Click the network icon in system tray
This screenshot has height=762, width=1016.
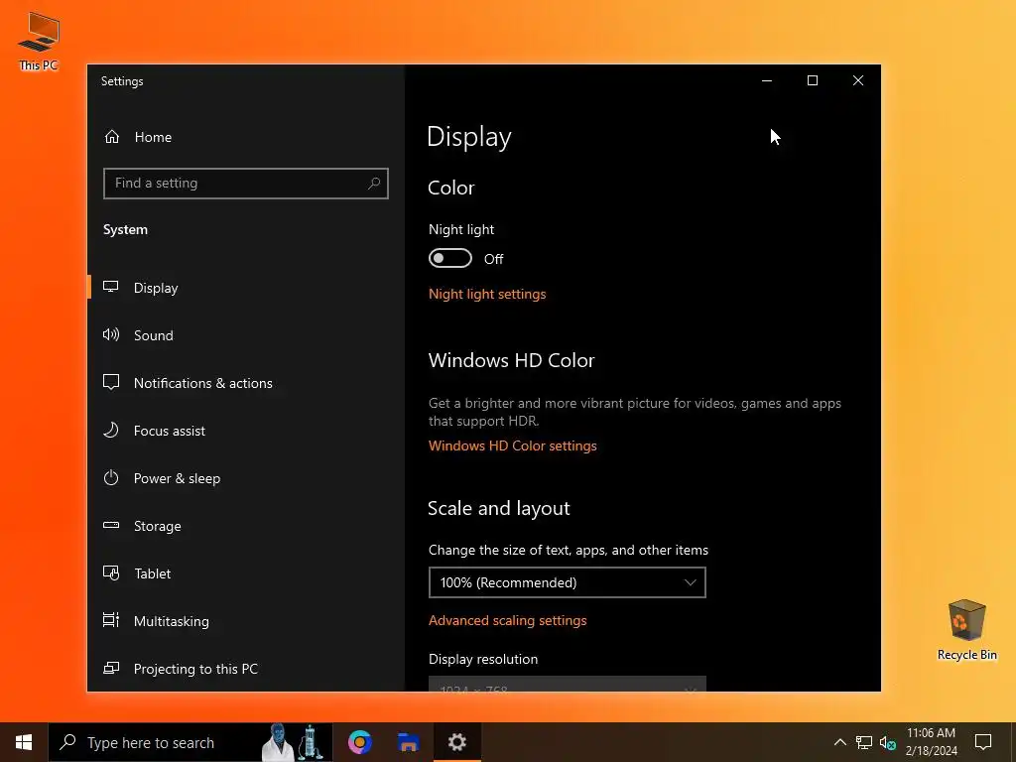[864, 742]
